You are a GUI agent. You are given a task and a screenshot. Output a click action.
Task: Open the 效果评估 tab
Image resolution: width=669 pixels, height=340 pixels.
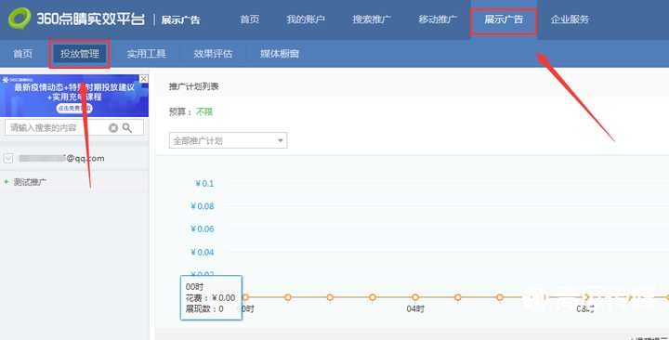click(x=213, y=54)
